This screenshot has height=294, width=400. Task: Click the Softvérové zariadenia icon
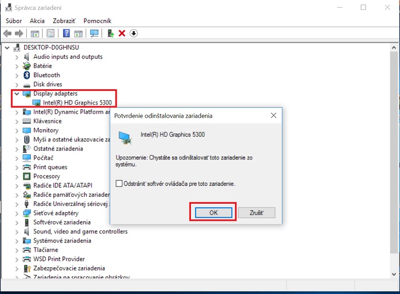click(27, 222)
